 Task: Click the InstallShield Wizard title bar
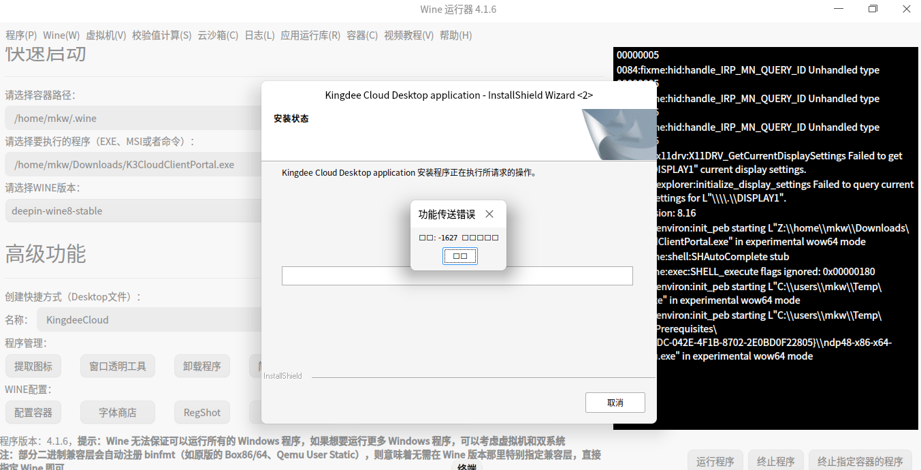click(459, 95)
